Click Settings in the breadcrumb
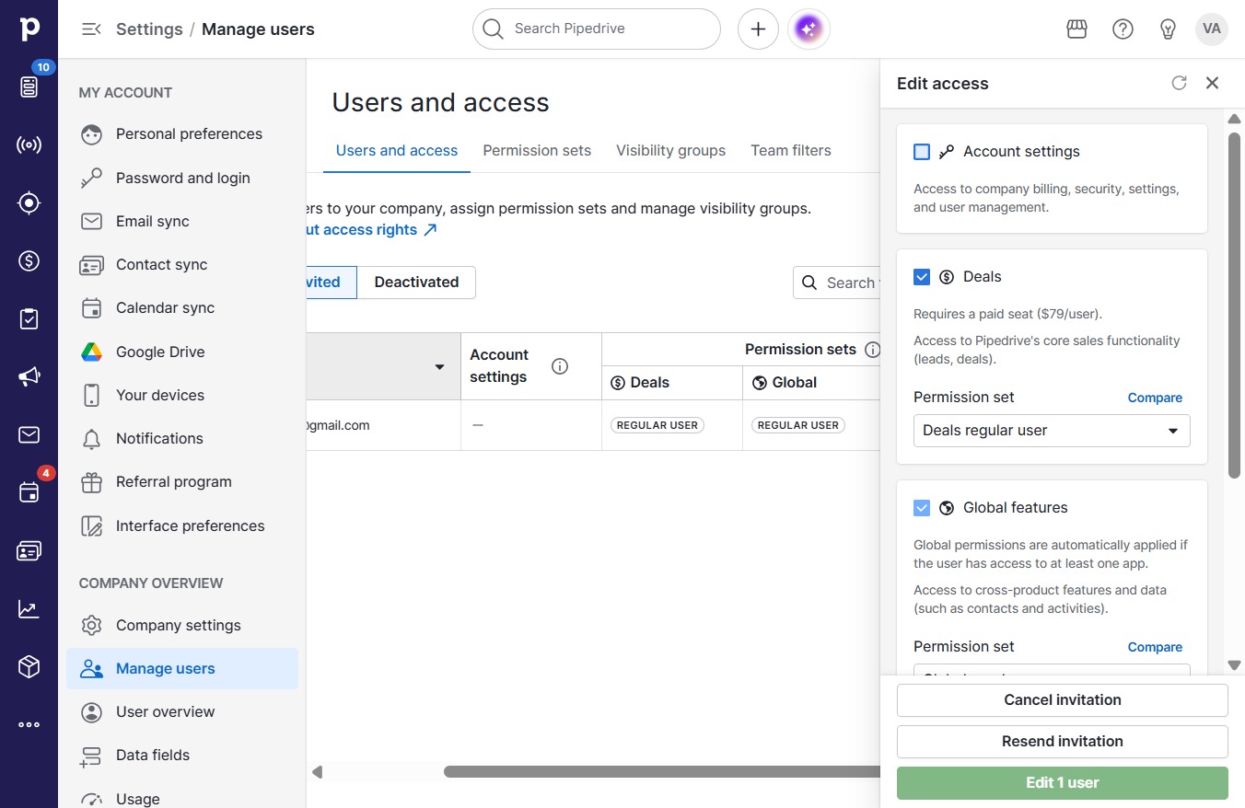Viewport: 1245px width, 808px height. pos(149,29)
